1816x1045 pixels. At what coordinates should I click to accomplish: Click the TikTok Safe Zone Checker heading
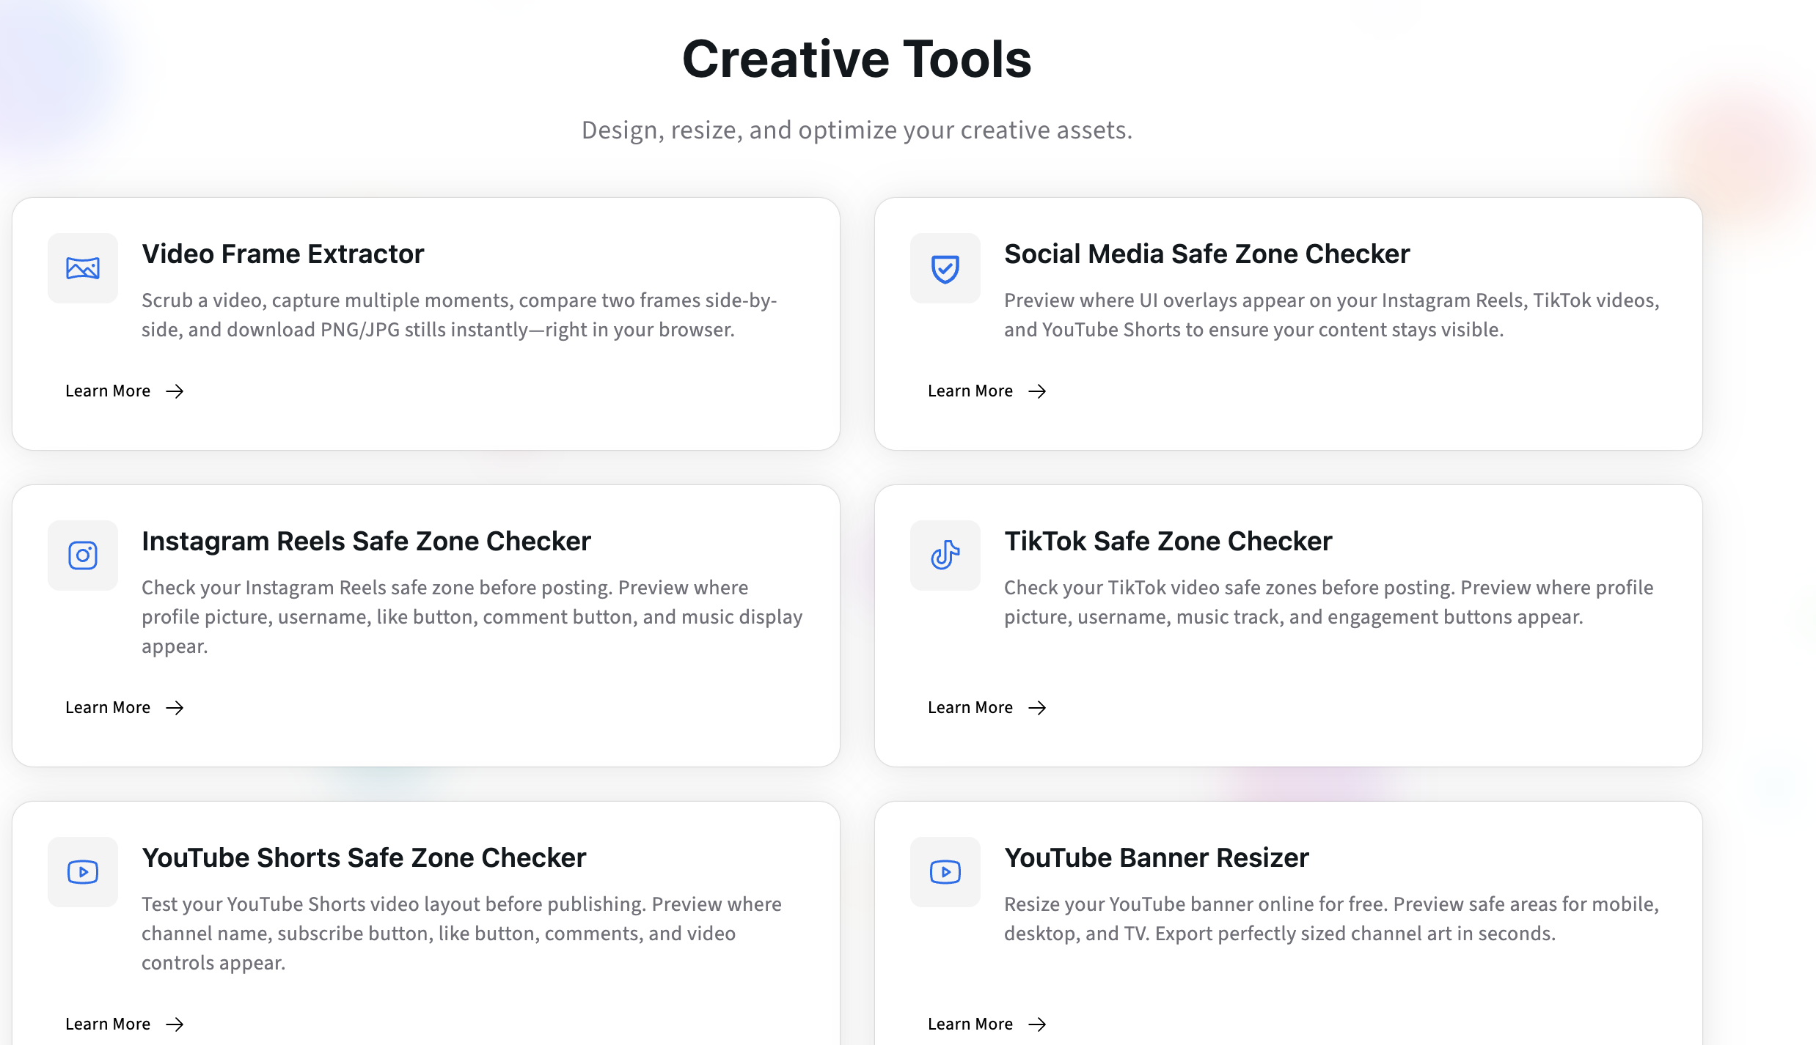[1168, 541]
